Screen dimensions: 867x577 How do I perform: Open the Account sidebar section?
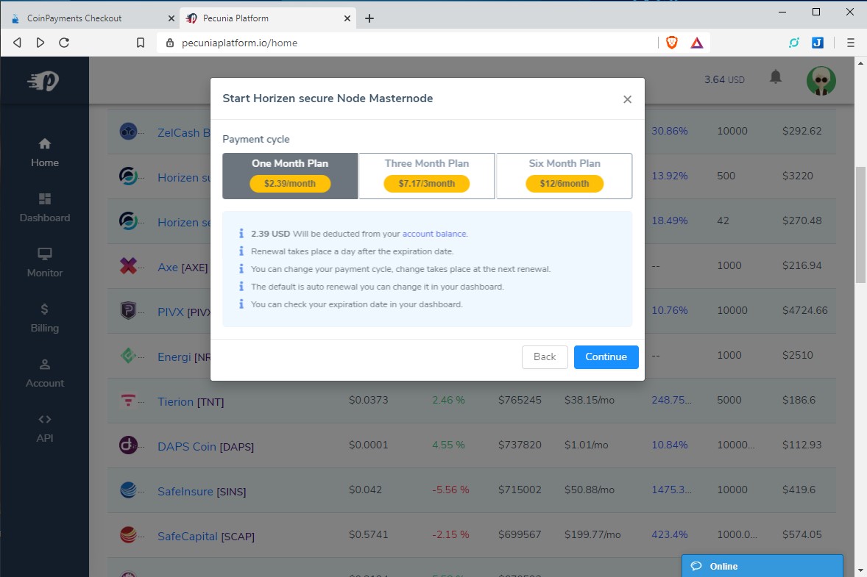[x=45, y=374]
